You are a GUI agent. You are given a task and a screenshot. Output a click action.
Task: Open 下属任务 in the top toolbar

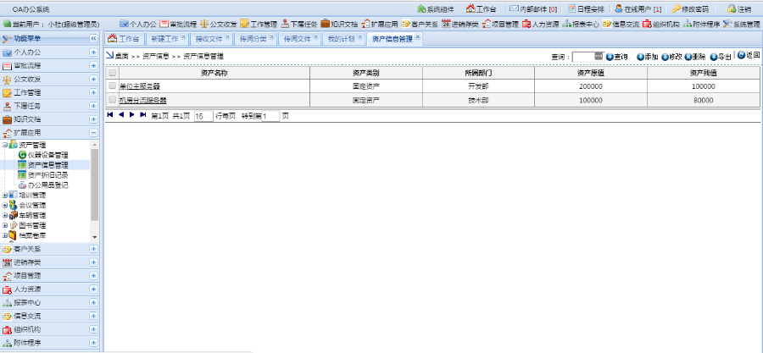point(298,24)
